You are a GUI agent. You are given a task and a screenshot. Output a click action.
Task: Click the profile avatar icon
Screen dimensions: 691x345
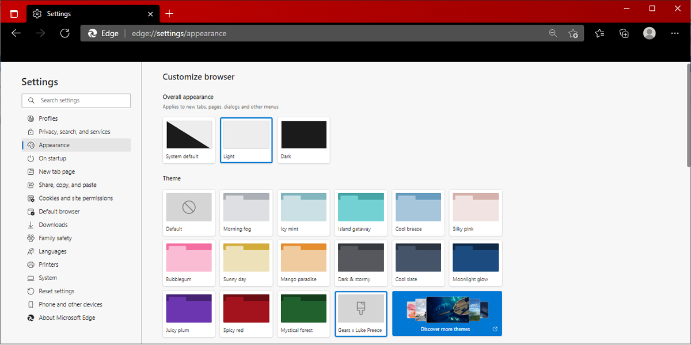649,33
